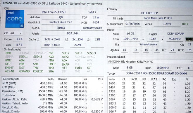Image resolution: width=193 pixels, height=113 pixels.
Task: Click the DDR4-3200 / PC4-25600 type field
Action: (156, 73)
